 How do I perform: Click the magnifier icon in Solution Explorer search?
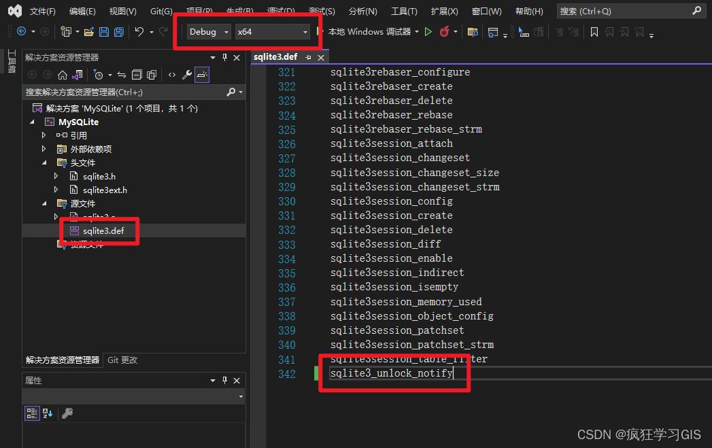pos(231,92)
